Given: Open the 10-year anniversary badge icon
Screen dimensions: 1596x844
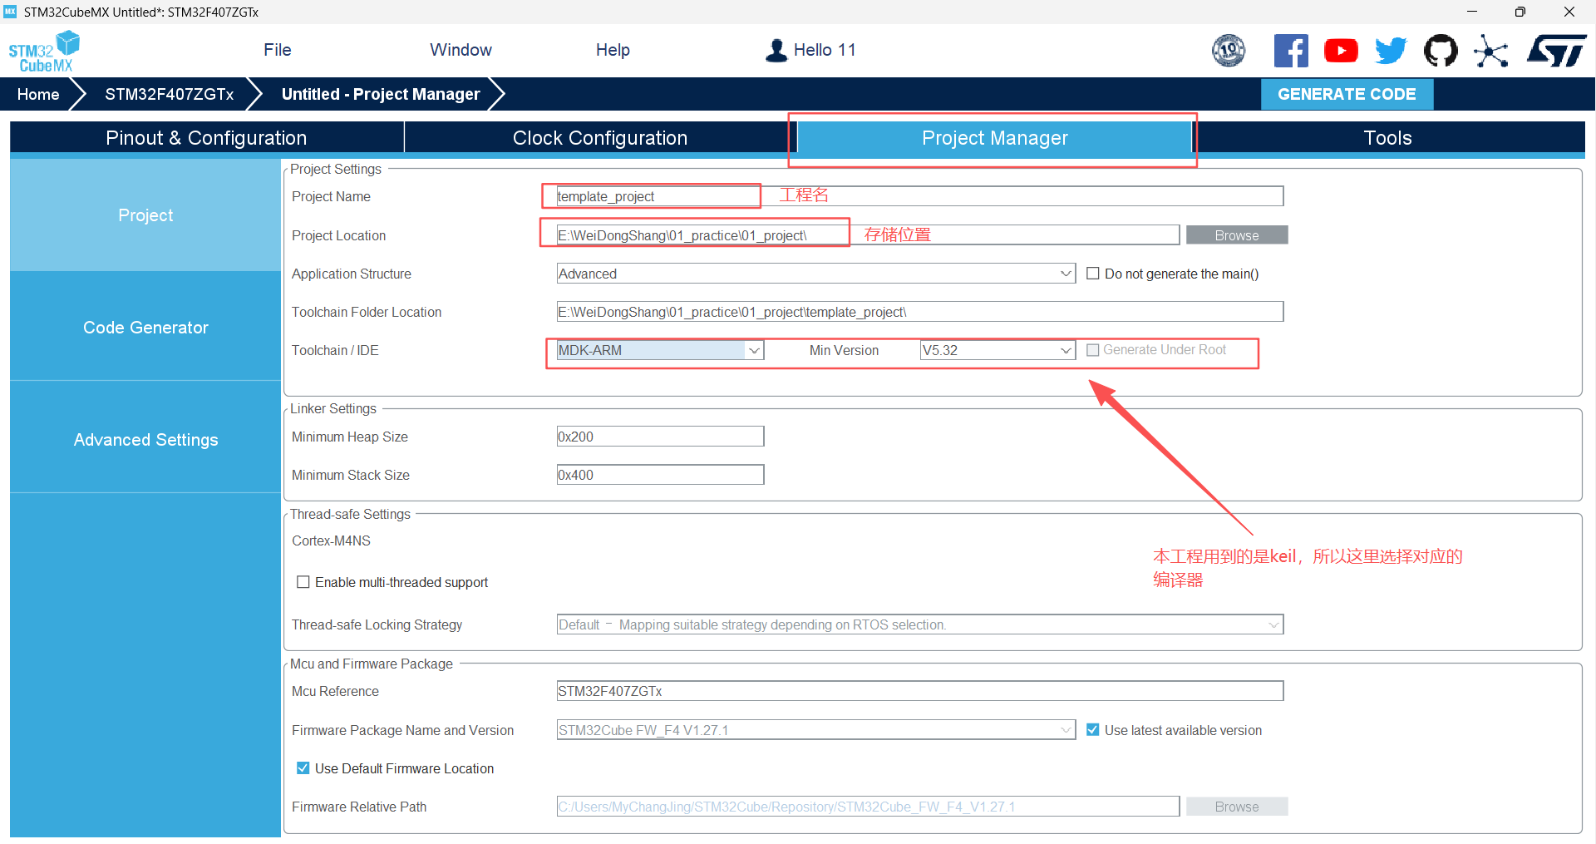Looking at the screenshot, I should 1229,51.
